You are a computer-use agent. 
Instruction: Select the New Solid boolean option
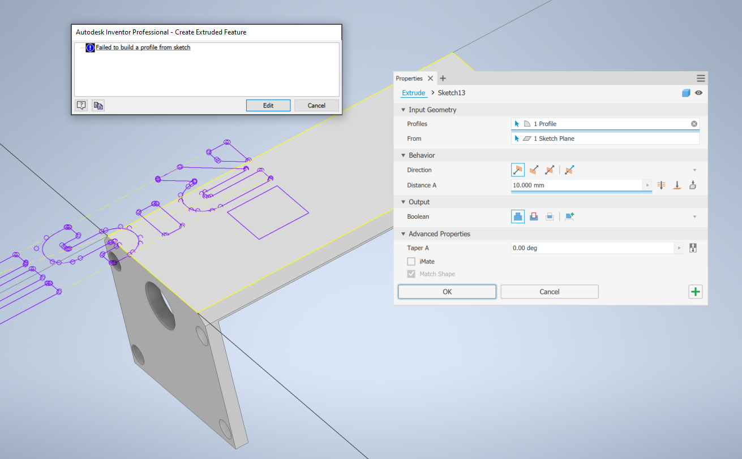point(569,216)
